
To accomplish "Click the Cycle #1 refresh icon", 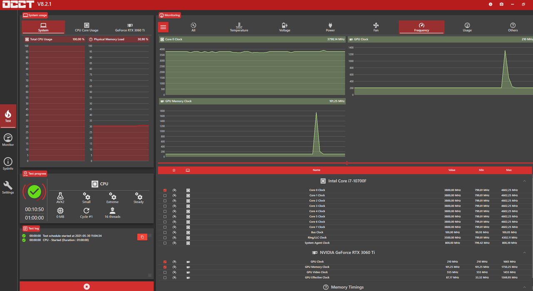I will [86, 211].
